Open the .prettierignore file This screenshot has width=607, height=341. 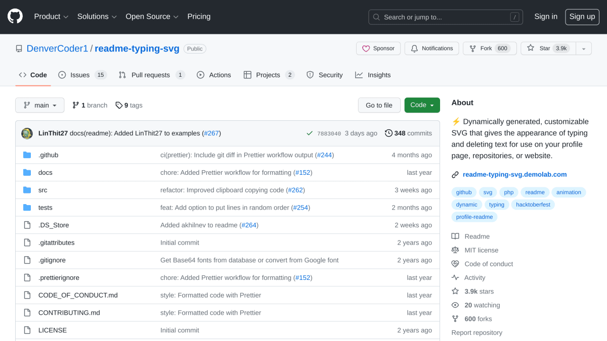[x=59, y=277]
